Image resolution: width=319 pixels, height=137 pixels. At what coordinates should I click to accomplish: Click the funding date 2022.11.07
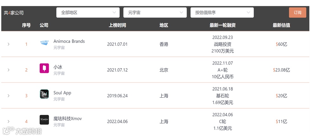coord(223,63)
